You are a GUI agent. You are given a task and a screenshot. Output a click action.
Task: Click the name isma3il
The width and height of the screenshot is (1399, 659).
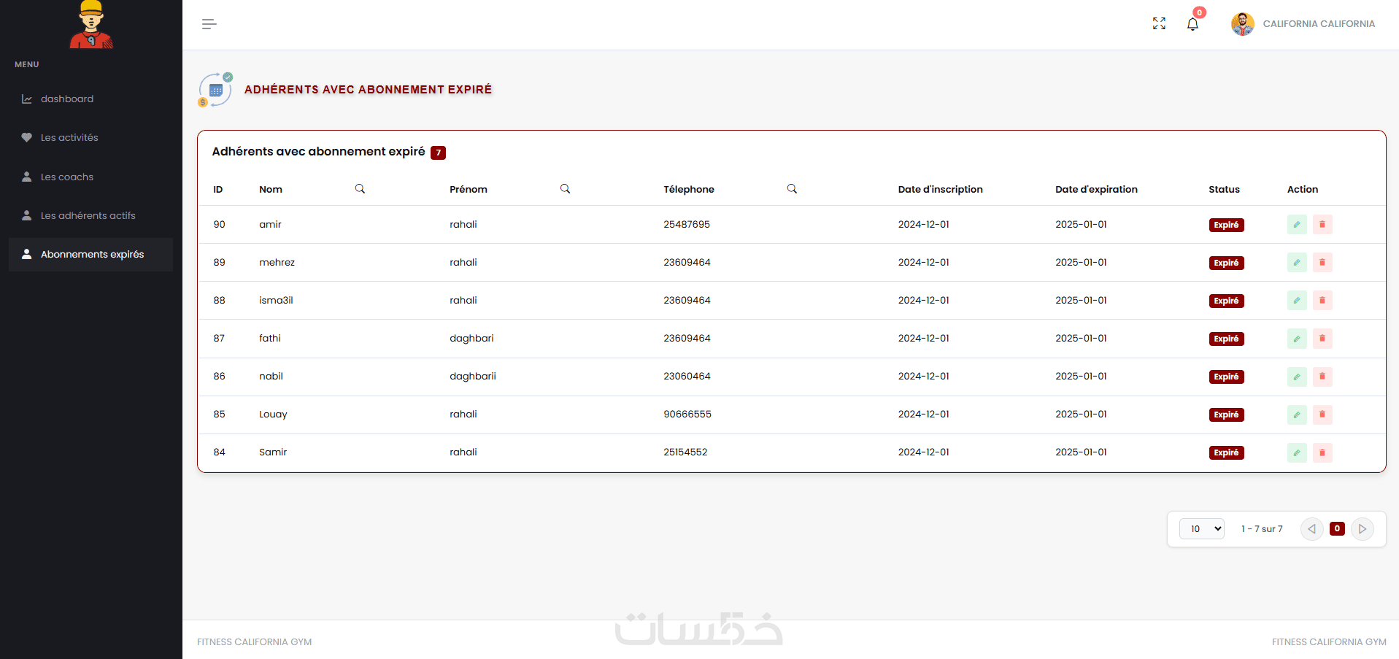click(276, 301)
